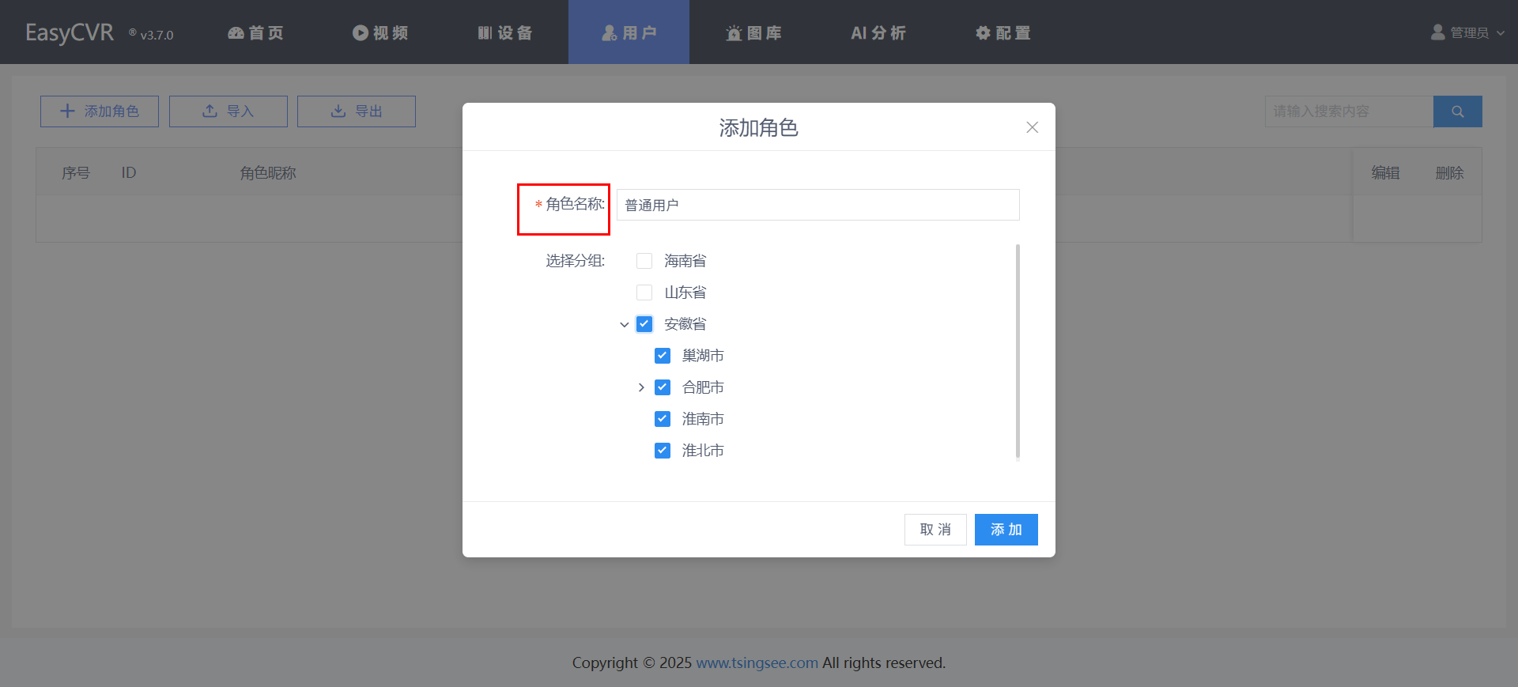Open the 管理员 dropdown arrow
Viewport: 1518px width, 687px height.
(x=1501, y=33)
